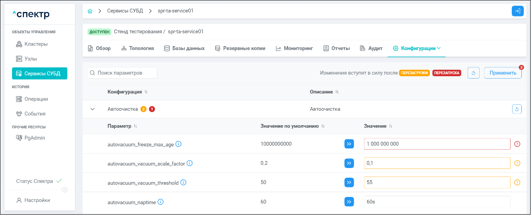
Task: Open the Резервные копии tab
Action: 240,48
